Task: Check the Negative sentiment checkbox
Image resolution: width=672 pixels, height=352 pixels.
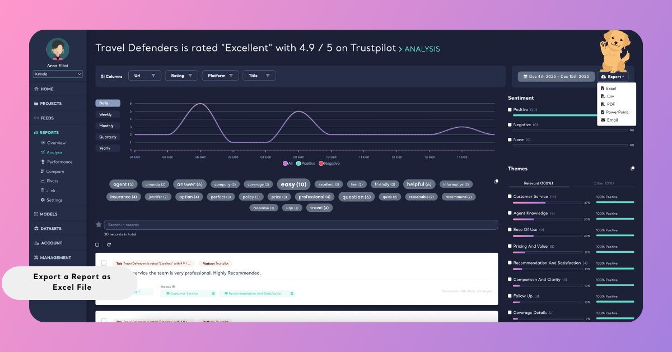Action: click(510, 124)
